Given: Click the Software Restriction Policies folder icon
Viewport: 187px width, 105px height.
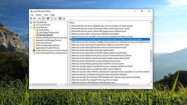Looking at the screenshot, I should (x=34, y=45).
